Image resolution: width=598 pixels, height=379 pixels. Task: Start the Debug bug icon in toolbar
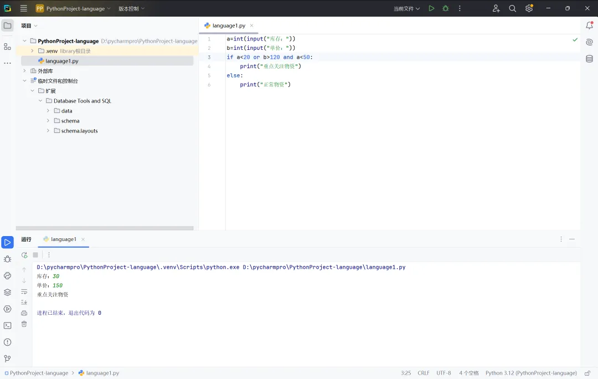[x=445, y=8]
